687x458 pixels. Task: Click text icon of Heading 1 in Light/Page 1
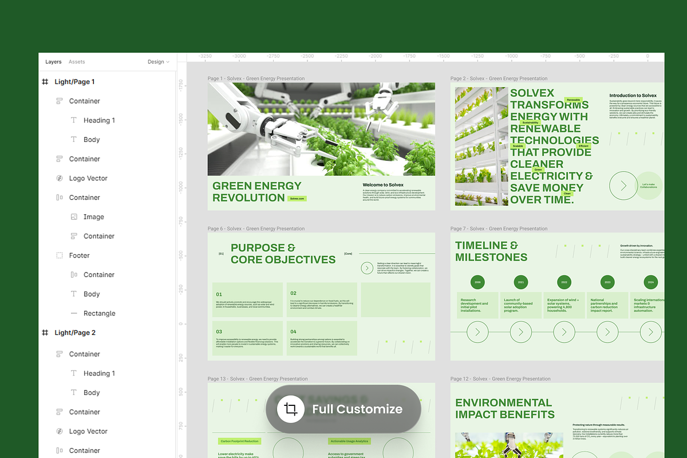tap(73, 120)
